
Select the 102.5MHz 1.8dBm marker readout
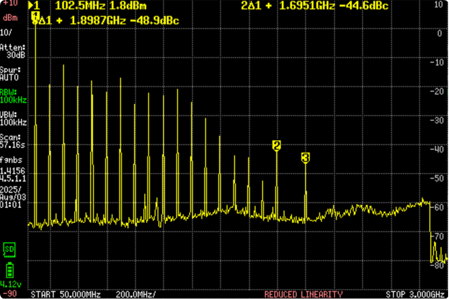[x=100, y=6]
